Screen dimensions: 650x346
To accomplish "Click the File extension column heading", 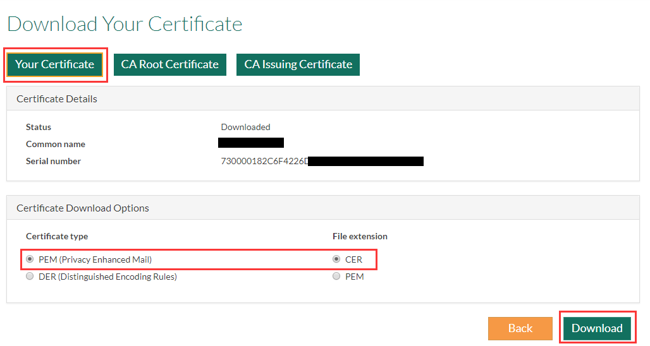I will coord(360,236).
